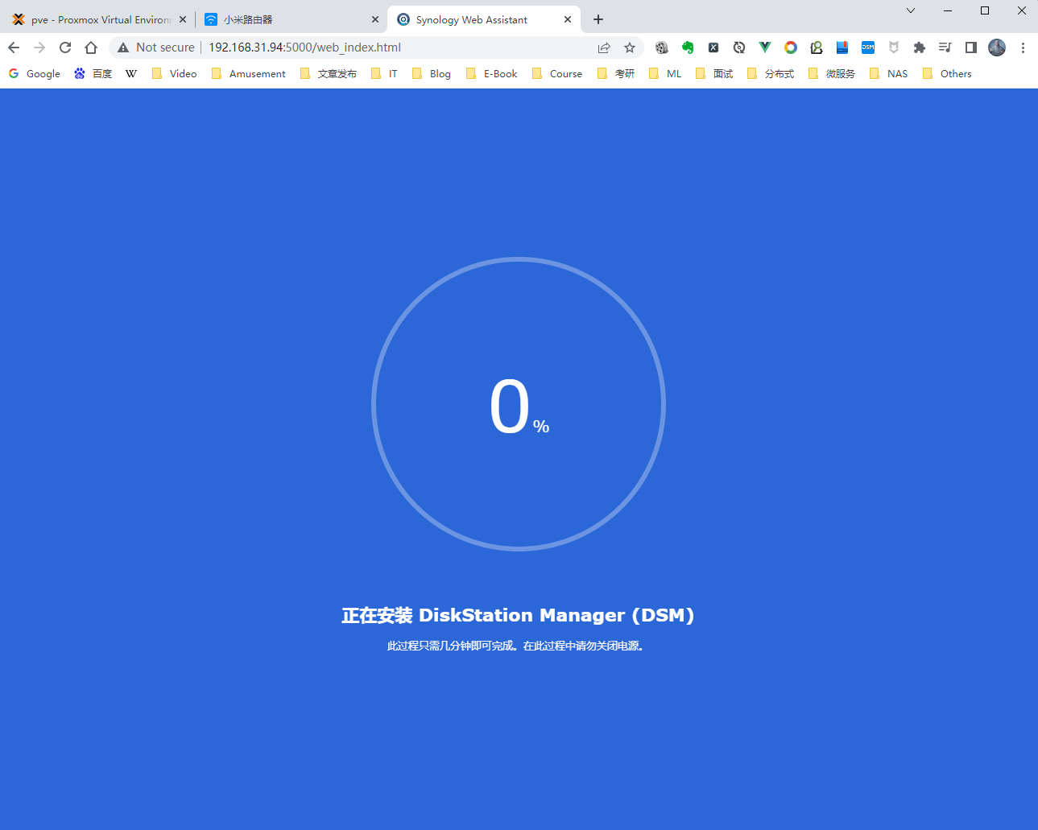The width and height of the screenshot is (1038, 830).
Task: Close the pve Proxmox tab
Action: click(x=183, y=19)
